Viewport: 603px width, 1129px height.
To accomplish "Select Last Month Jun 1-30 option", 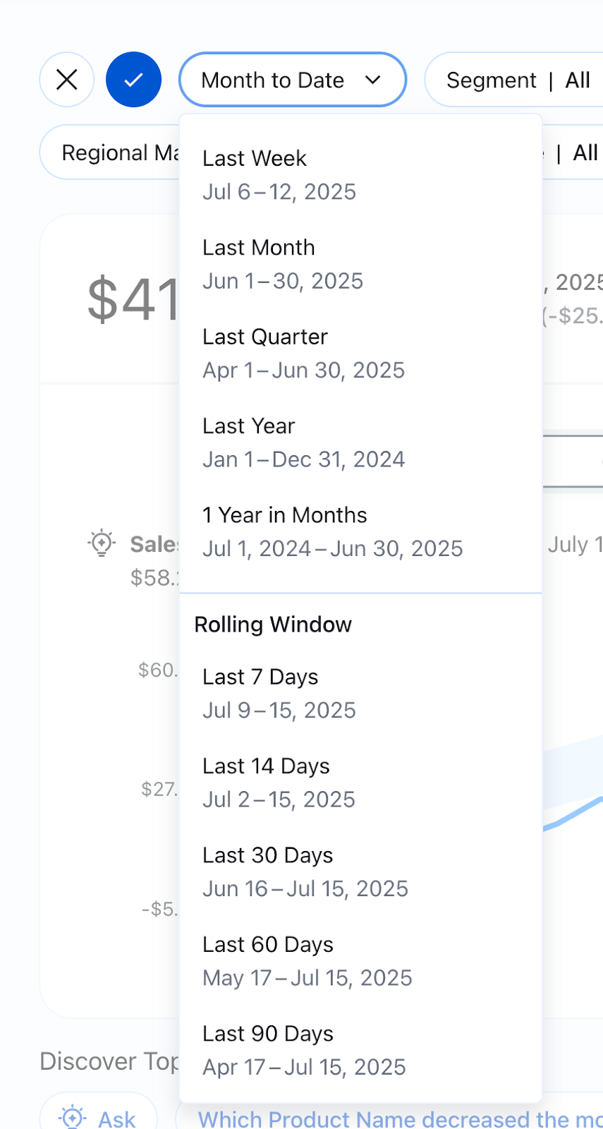I will tap(282, 262).
